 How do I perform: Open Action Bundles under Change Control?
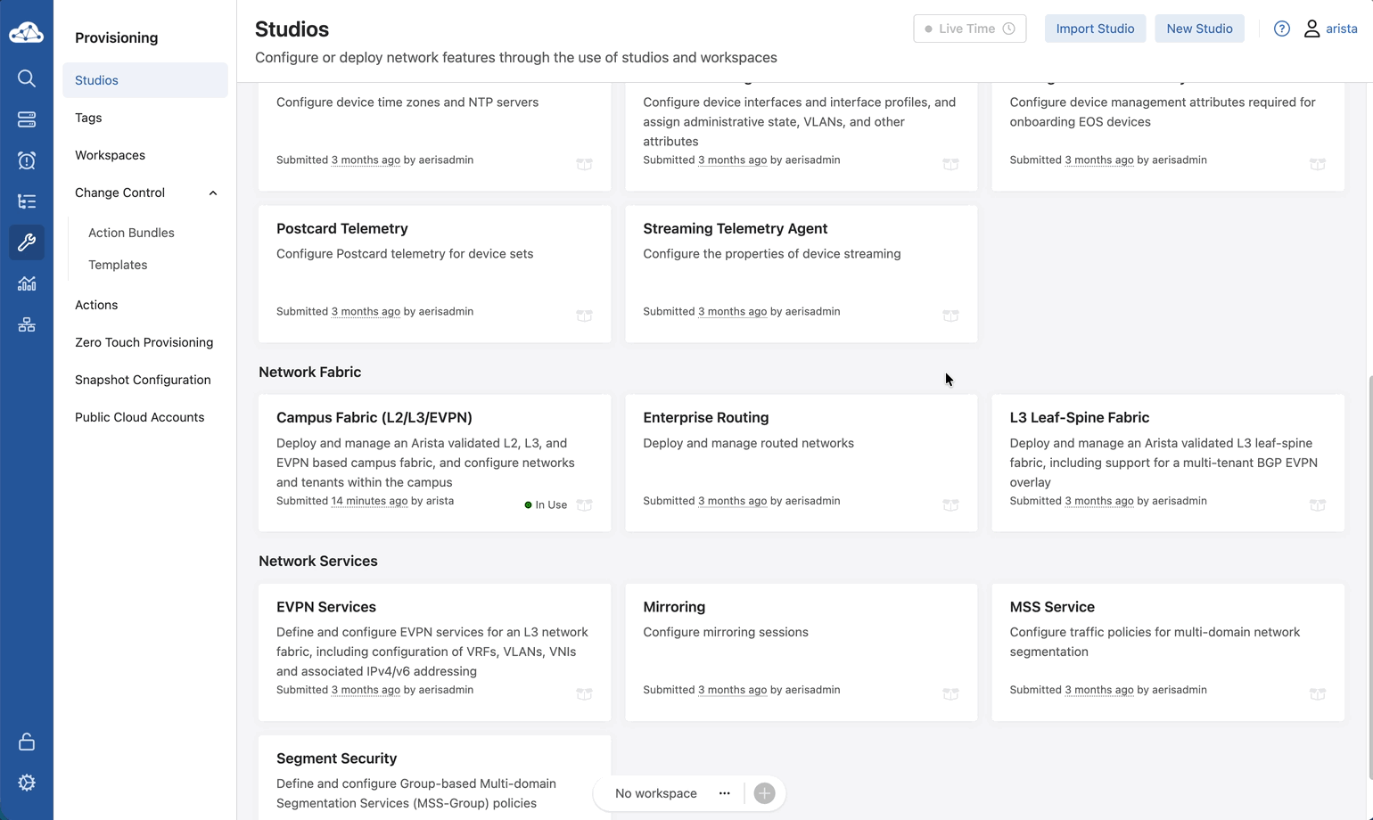pyautogui.click(x=131, y=233)
